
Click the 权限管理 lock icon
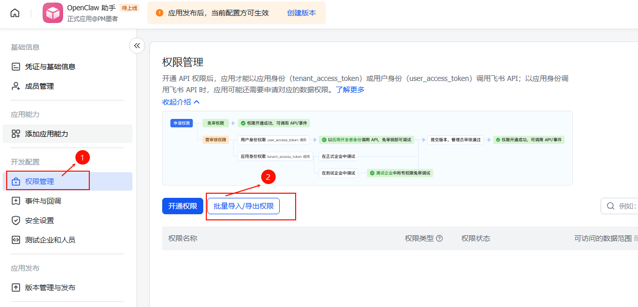coord(16,181)
